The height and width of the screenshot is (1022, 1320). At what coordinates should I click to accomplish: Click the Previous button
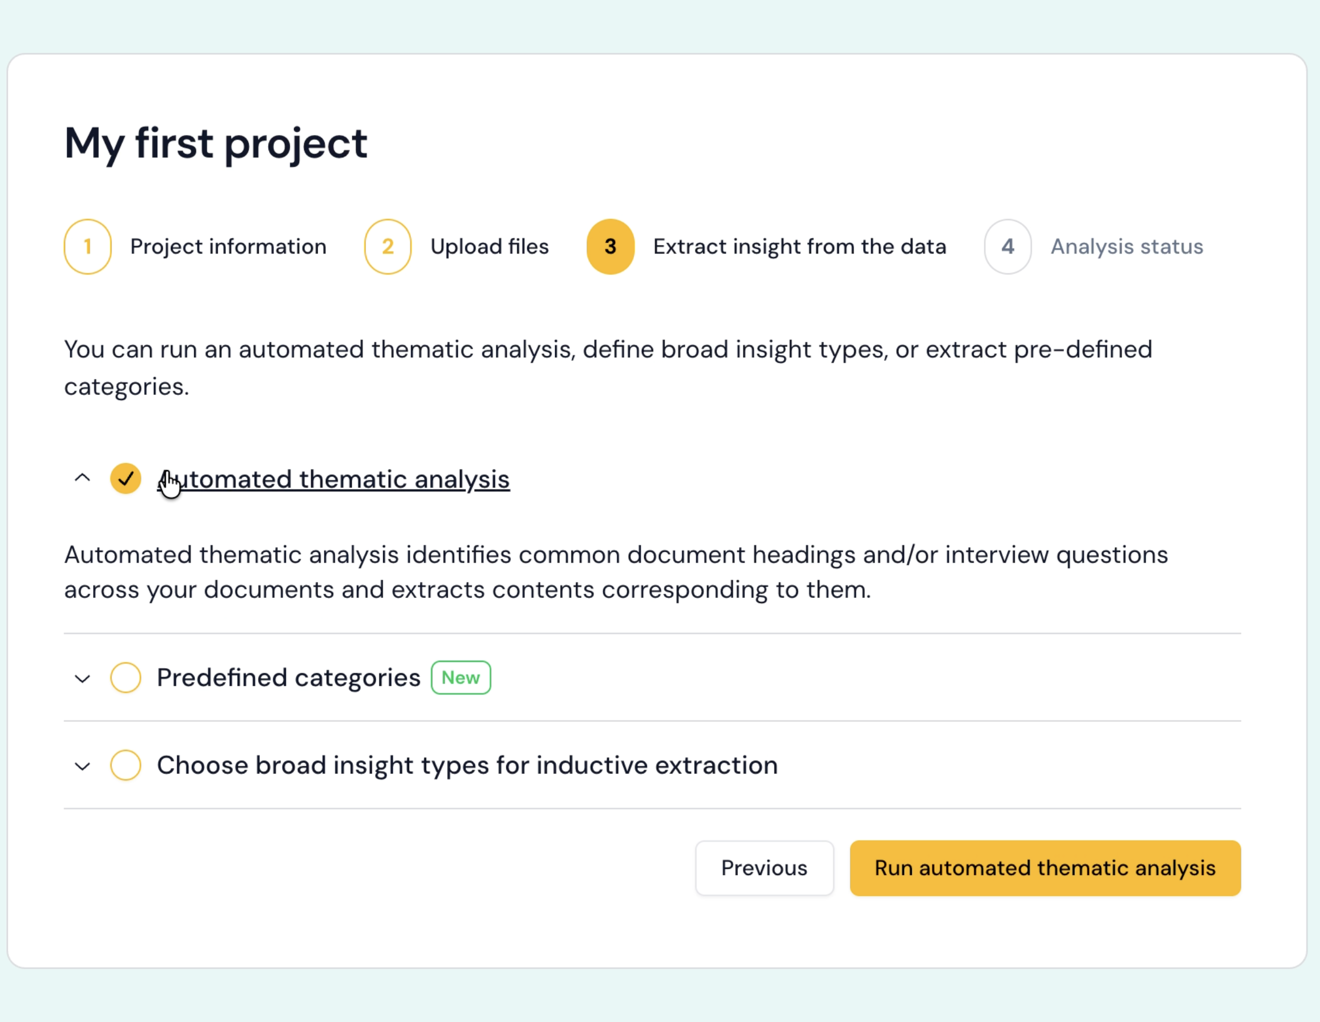[x=764, y=868]
